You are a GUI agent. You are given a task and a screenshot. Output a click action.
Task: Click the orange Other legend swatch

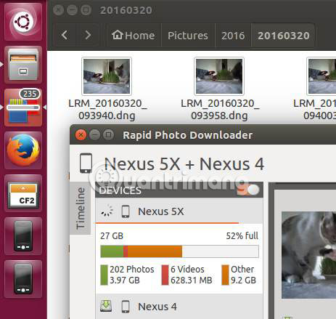(x=225, y=275)
